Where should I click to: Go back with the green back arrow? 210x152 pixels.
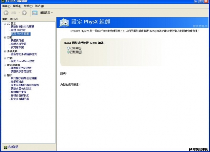6,13
